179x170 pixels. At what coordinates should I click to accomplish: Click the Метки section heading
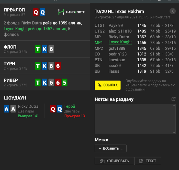pyautogui.click(x=102, y=140)
